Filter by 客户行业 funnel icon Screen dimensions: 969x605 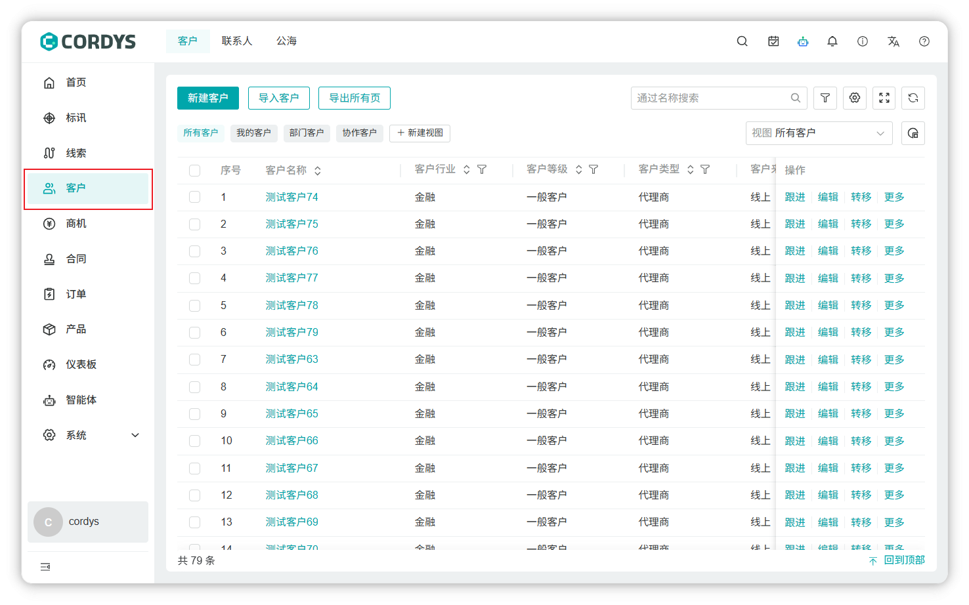[482, 169]
